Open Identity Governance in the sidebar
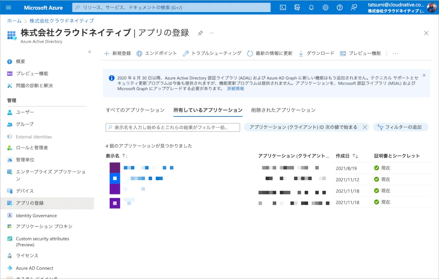 [x=36, y=216]
